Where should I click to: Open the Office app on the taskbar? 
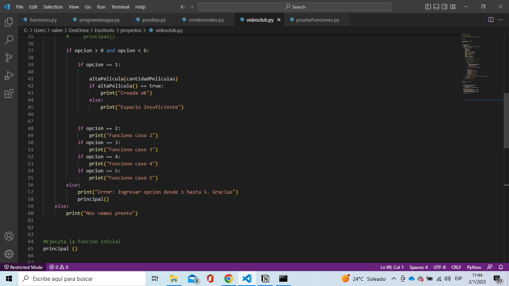pos(210,279)
